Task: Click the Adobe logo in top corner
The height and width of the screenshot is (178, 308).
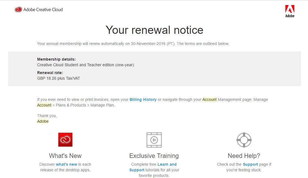Action: (290, 11)
